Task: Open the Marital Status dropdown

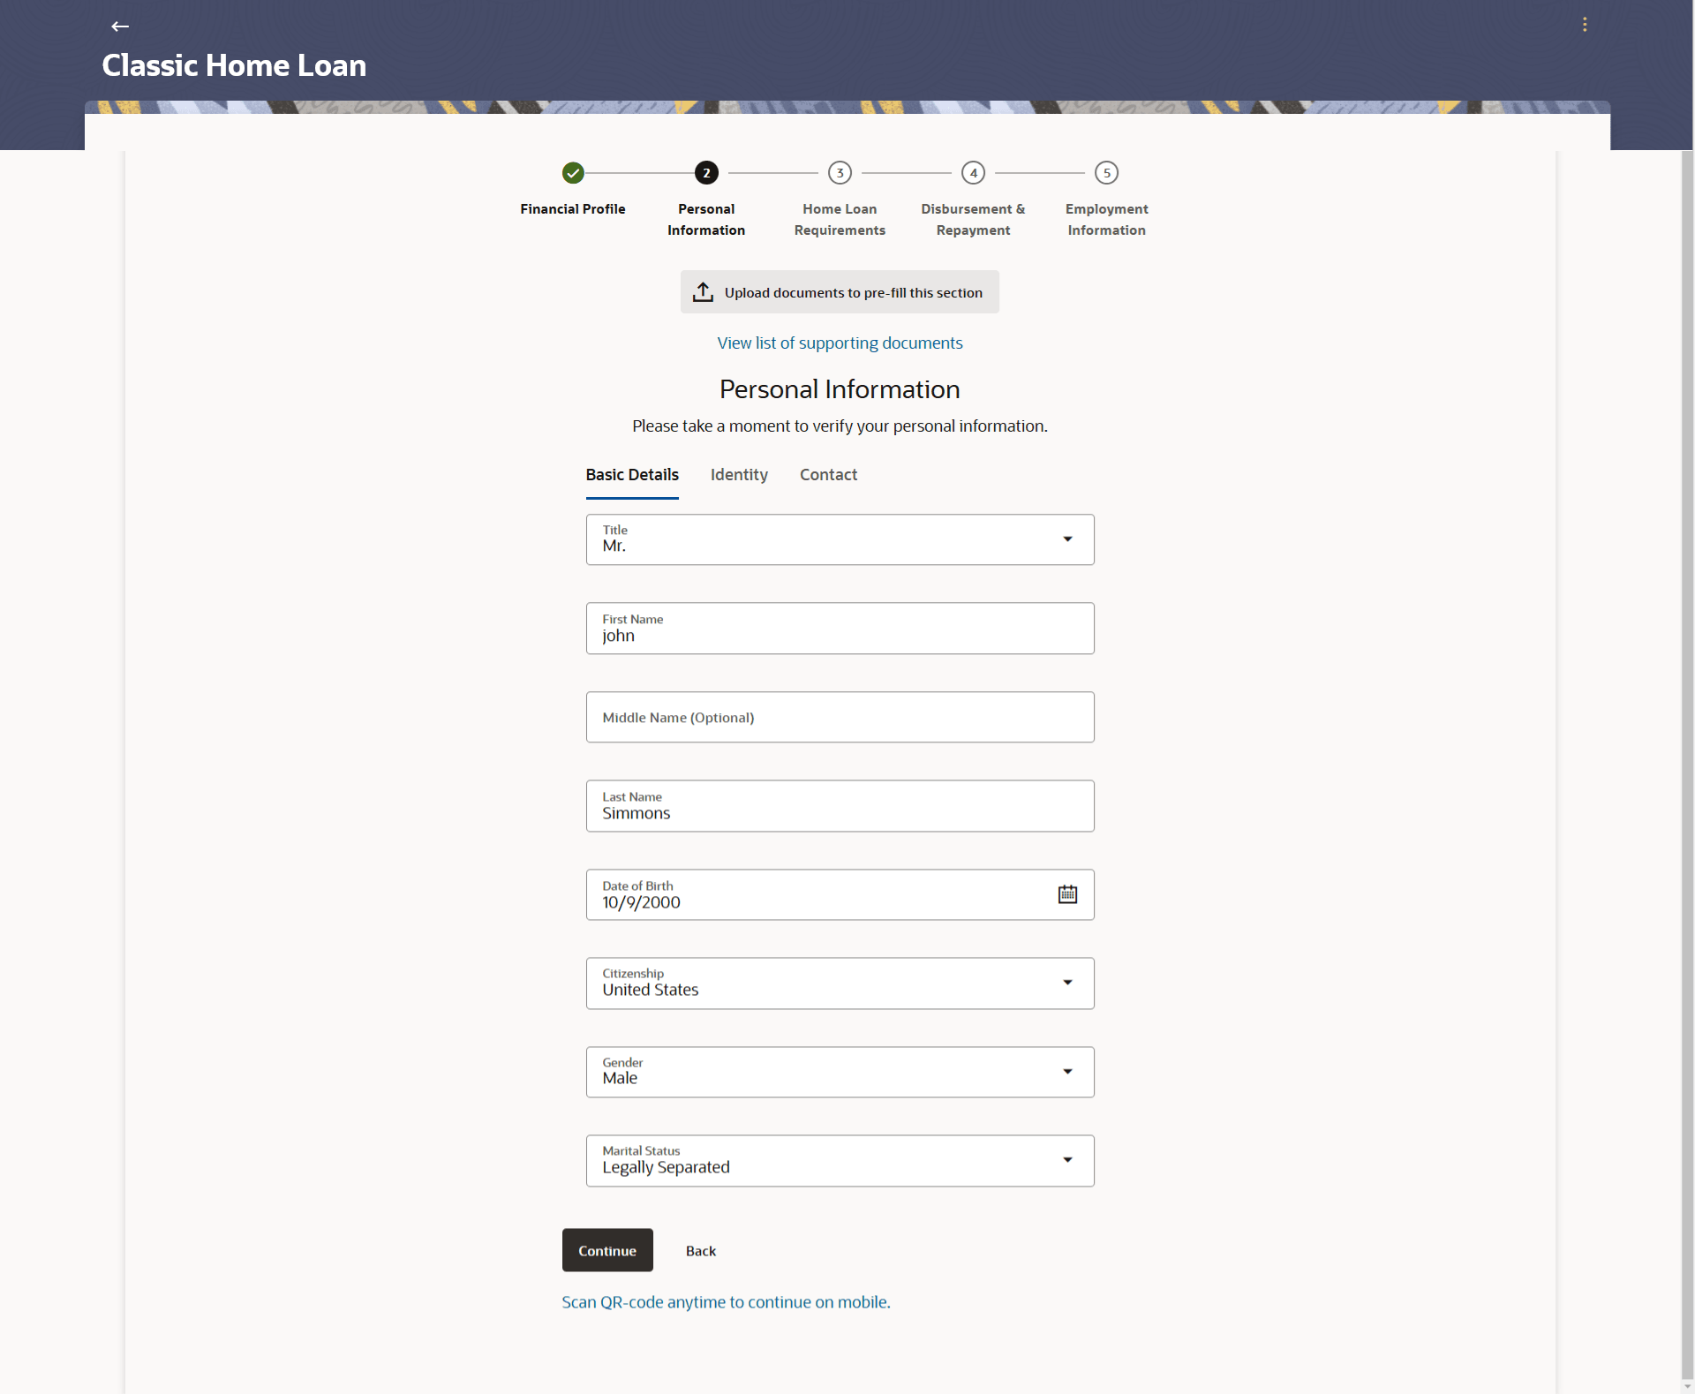Action: click(x=1067, y=1160)
